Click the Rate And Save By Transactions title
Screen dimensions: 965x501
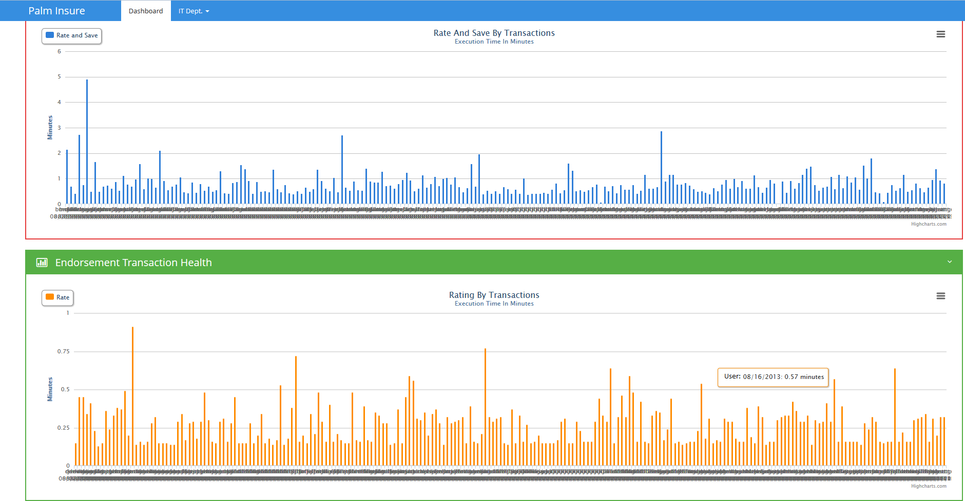coord(494,33)
